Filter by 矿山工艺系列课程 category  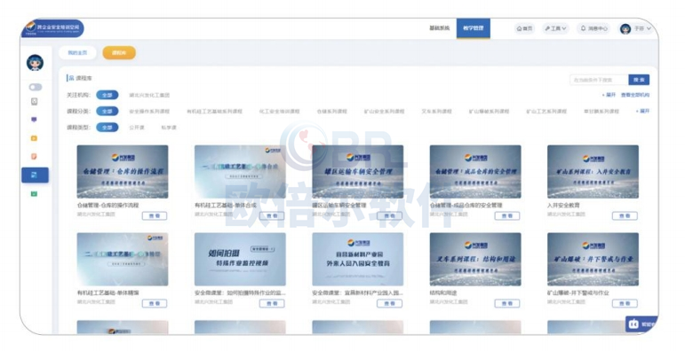coord(546,112)
